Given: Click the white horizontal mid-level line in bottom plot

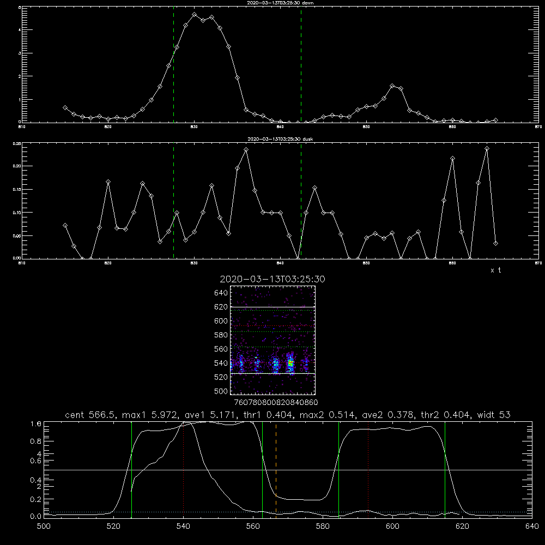Looking at the screenshot, I should [x=288, y=470].
